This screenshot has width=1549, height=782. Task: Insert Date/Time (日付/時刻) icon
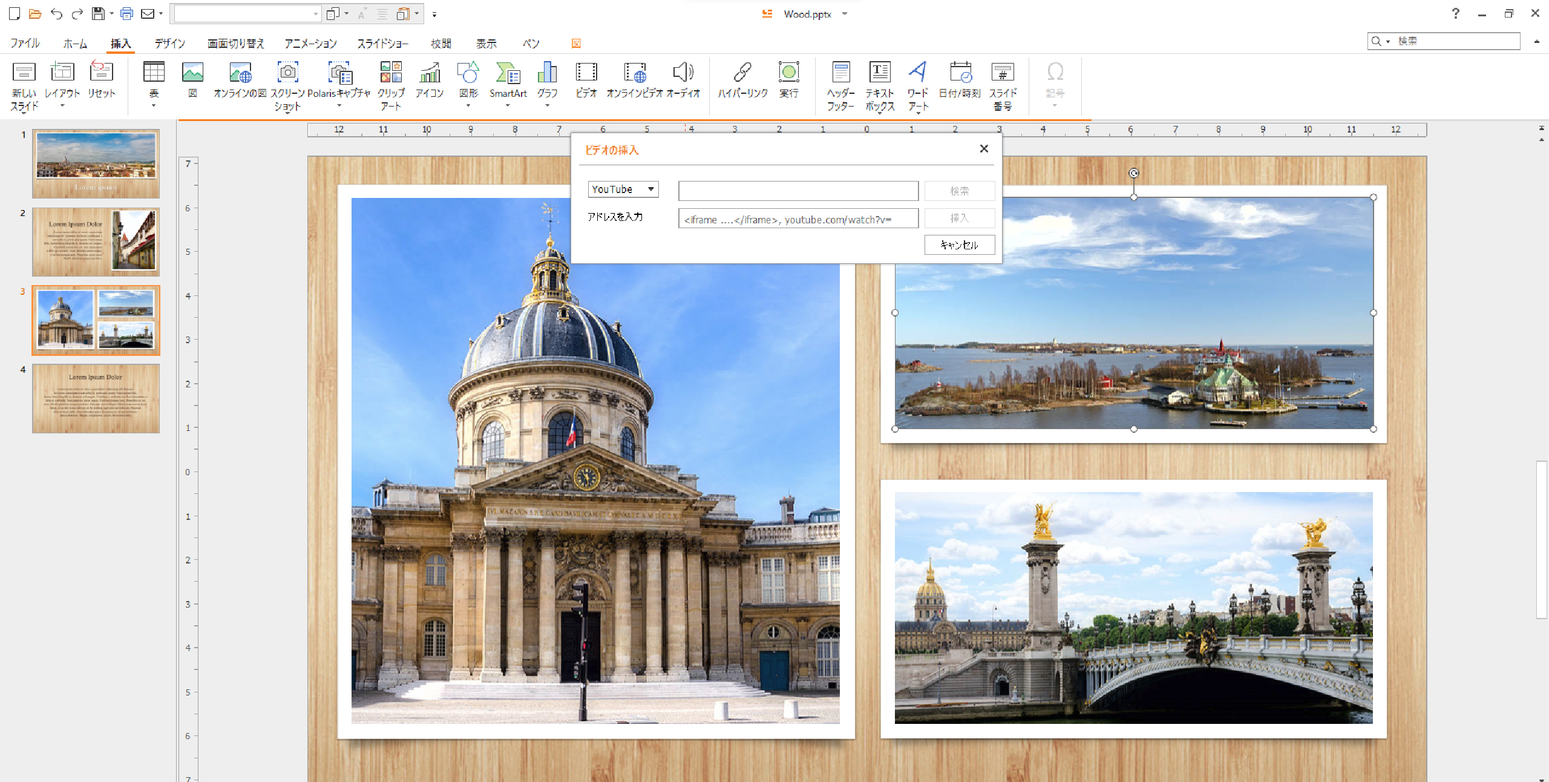(x=960, y=73)
